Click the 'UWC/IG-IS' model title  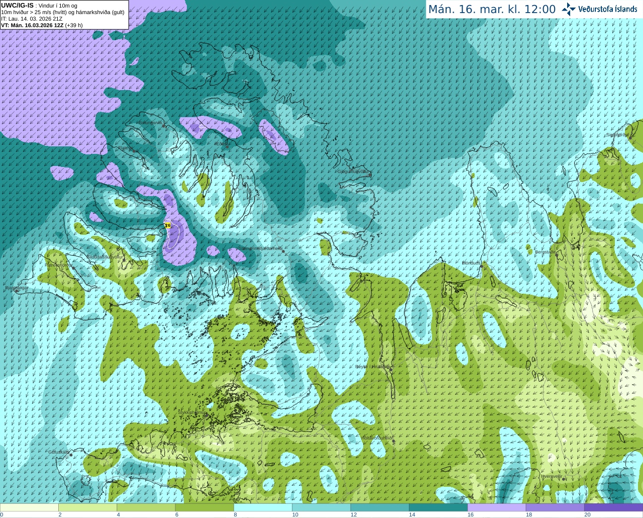click(17, 5)
